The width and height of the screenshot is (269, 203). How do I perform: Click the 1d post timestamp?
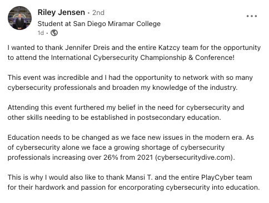coord(41,33)
